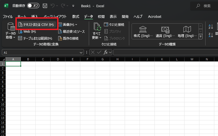Select row 8 header
This screenshot has width=218, height=136.
coord(3,95)
